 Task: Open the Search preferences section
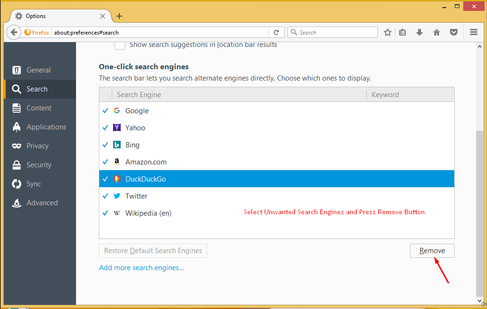[x=40, y=89]
